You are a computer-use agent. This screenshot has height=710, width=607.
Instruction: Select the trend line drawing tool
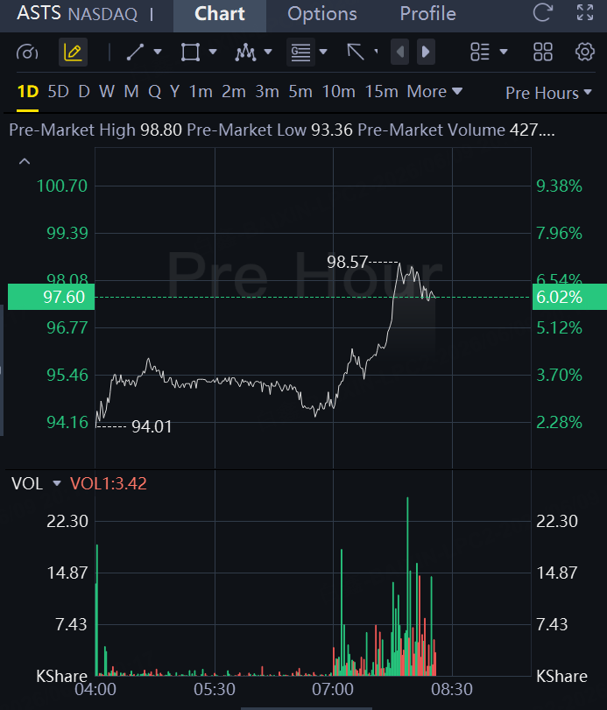point(136,52)
